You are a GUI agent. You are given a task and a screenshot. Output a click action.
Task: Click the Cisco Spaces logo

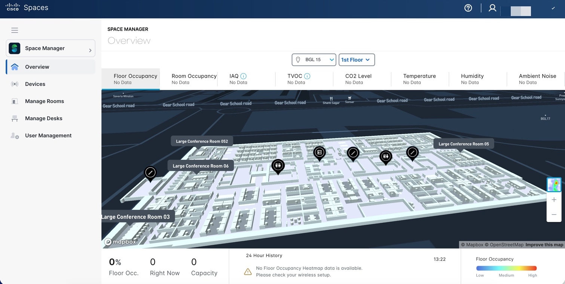[x=27, y=7]
